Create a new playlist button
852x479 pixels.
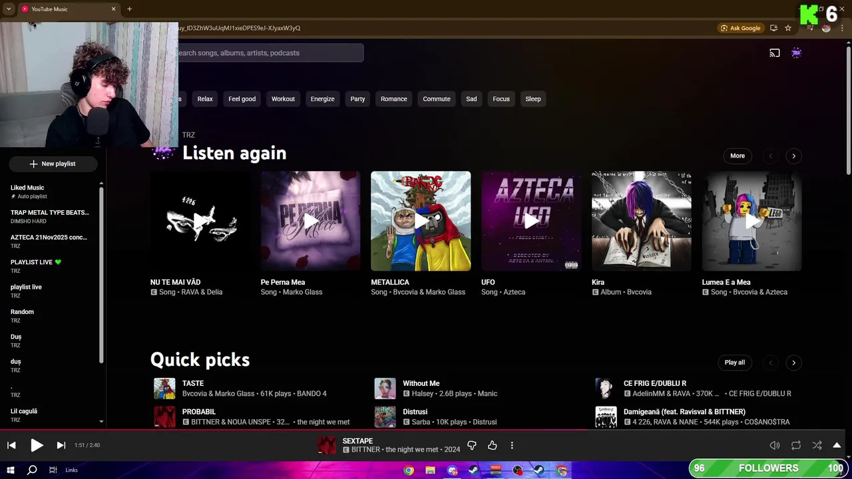pos(53,164)
